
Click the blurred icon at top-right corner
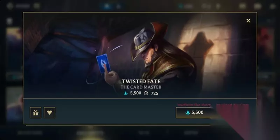273,6
